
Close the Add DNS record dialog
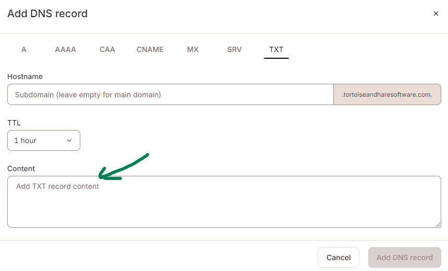(436, 14)
